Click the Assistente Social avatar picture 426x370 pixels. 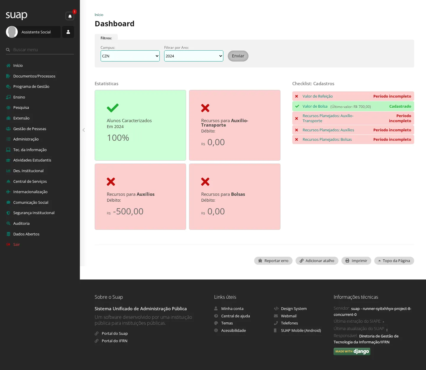pos(12,32)
